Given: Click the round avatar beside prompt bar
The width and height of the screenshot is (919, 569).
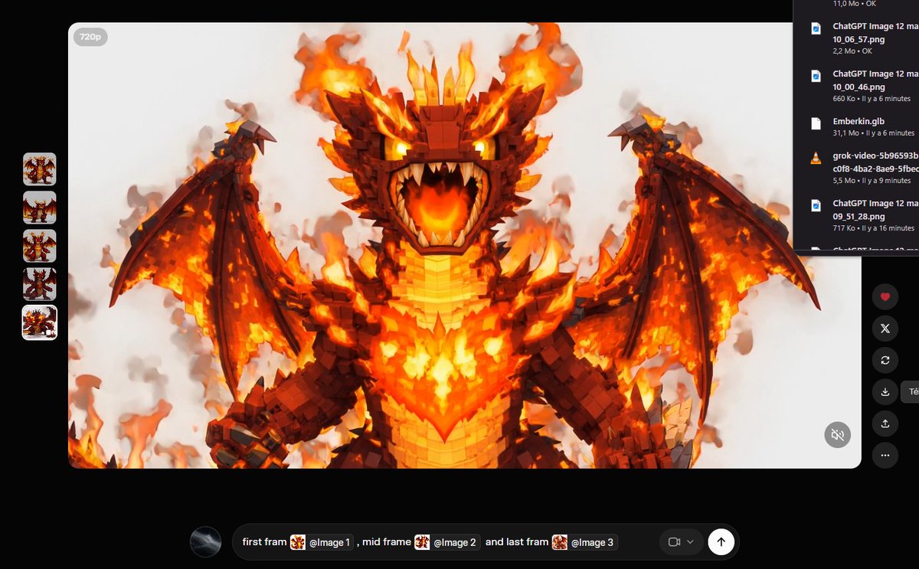Looking at the screenshot, I should (x=206, y=541).
